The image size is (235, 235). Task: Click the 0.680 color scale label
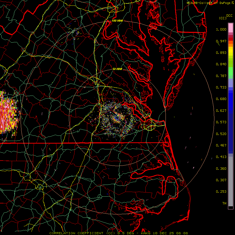pos(221,99)
